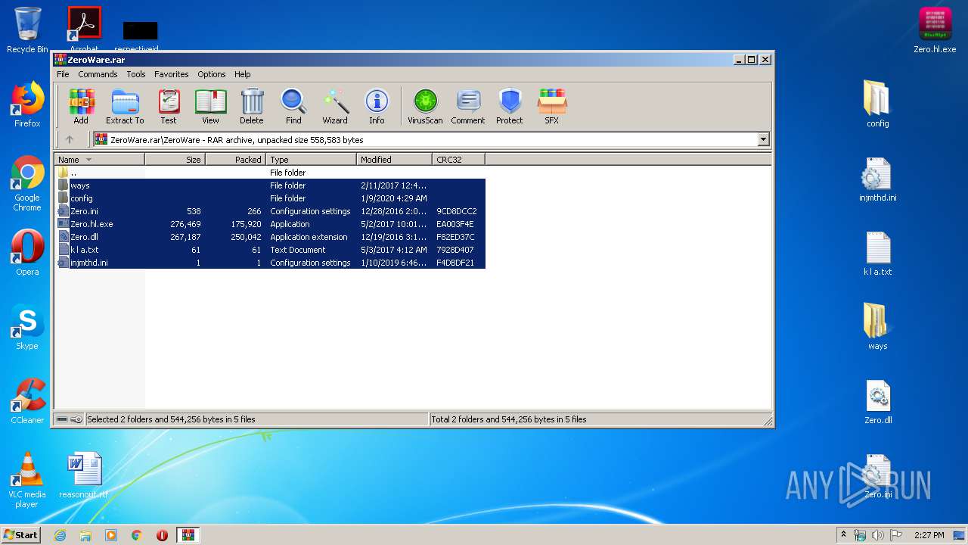
Task: Click the Add toolbar icon
Action: pos(81,106)
